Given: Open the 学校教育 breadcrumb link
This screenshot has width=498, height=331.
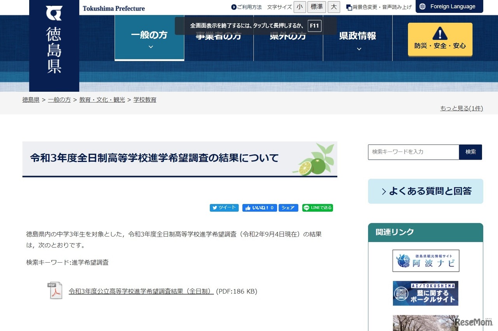Looking at the screenshot, I should coord(144,99).
